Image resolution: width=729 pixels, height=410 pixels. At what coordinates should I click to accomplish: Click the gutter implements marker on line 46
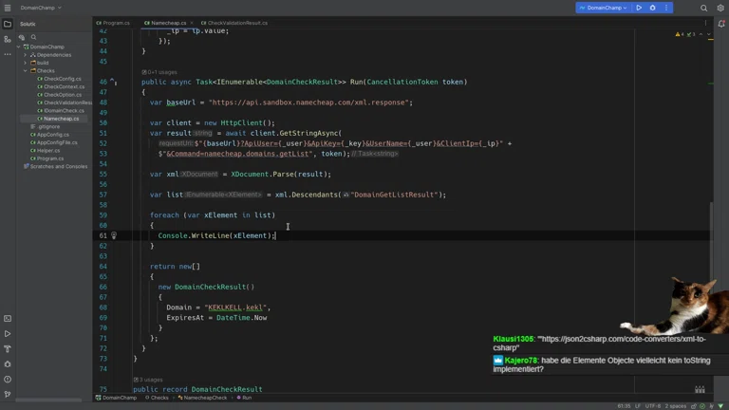pos(114,82)
